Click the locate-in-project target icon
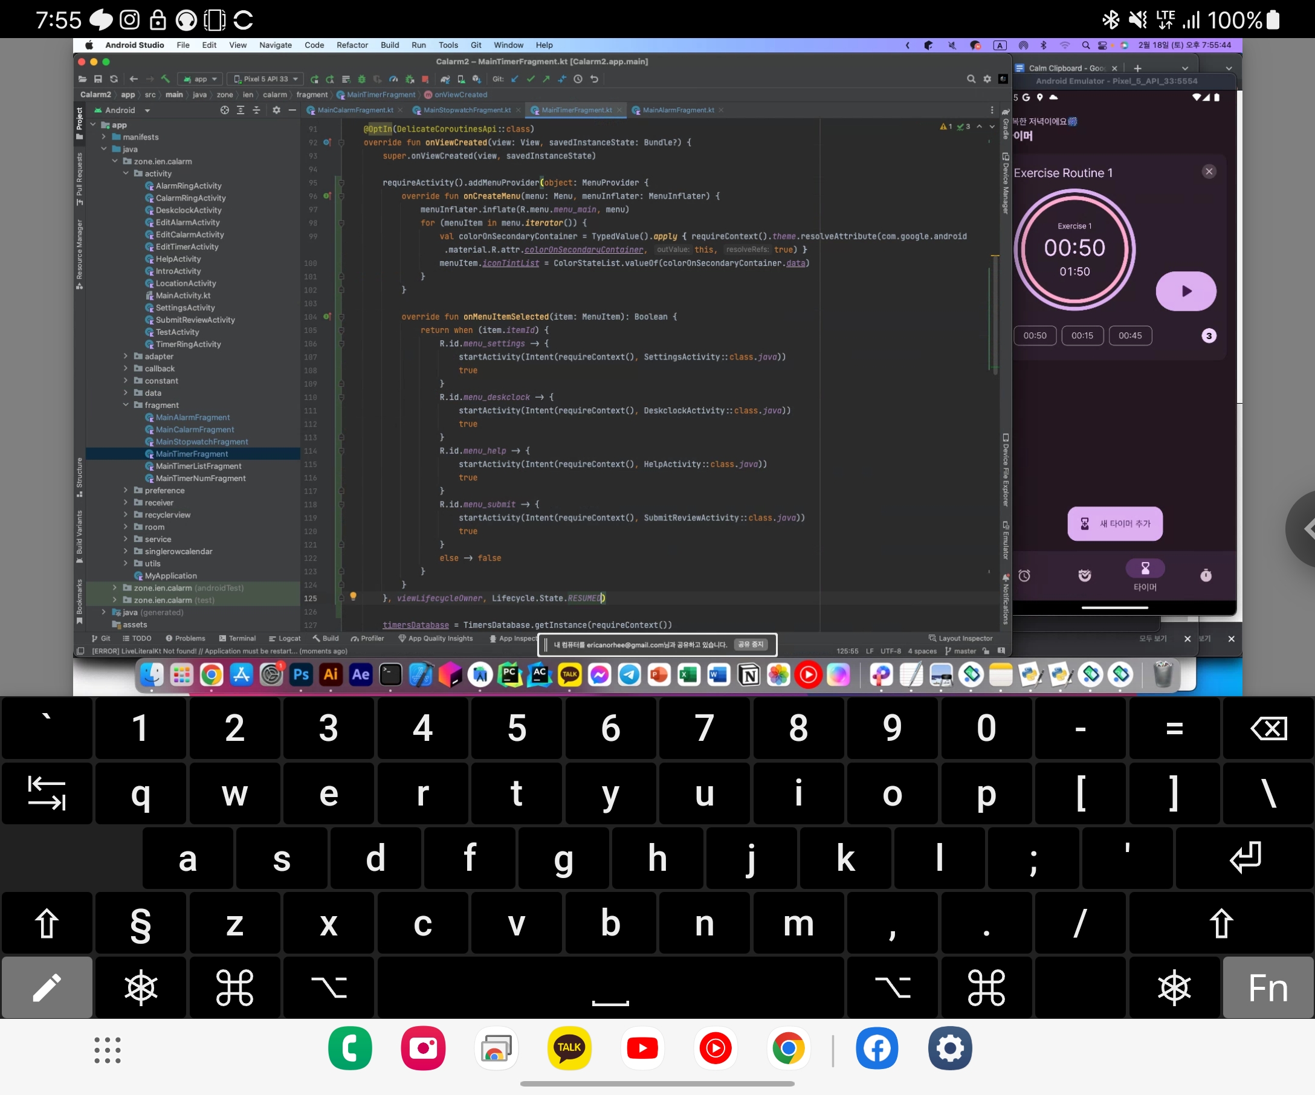Viewport: 1315px width, 1095px height. [x=224, y=110]
